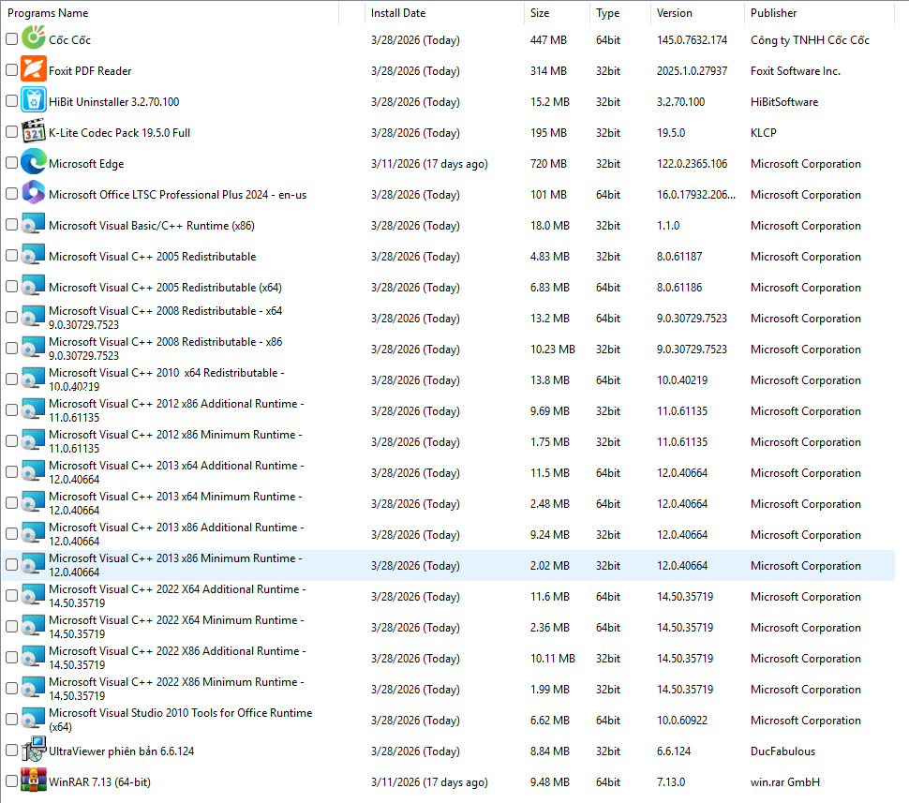Click the Foxit PDF Reader icon
Screen dimensions: 909x803
[x=34, y=70]
